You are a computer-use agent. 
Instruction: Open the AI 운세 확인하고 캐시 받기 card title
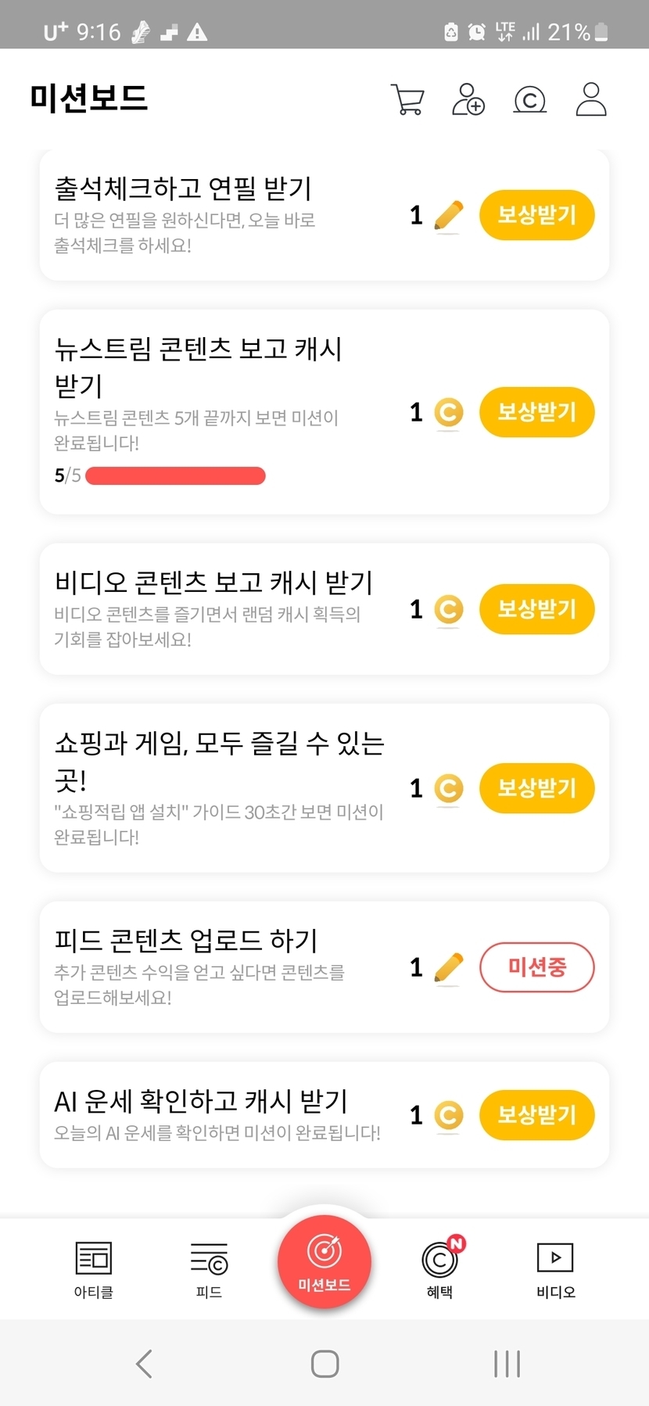point(201,1101)
